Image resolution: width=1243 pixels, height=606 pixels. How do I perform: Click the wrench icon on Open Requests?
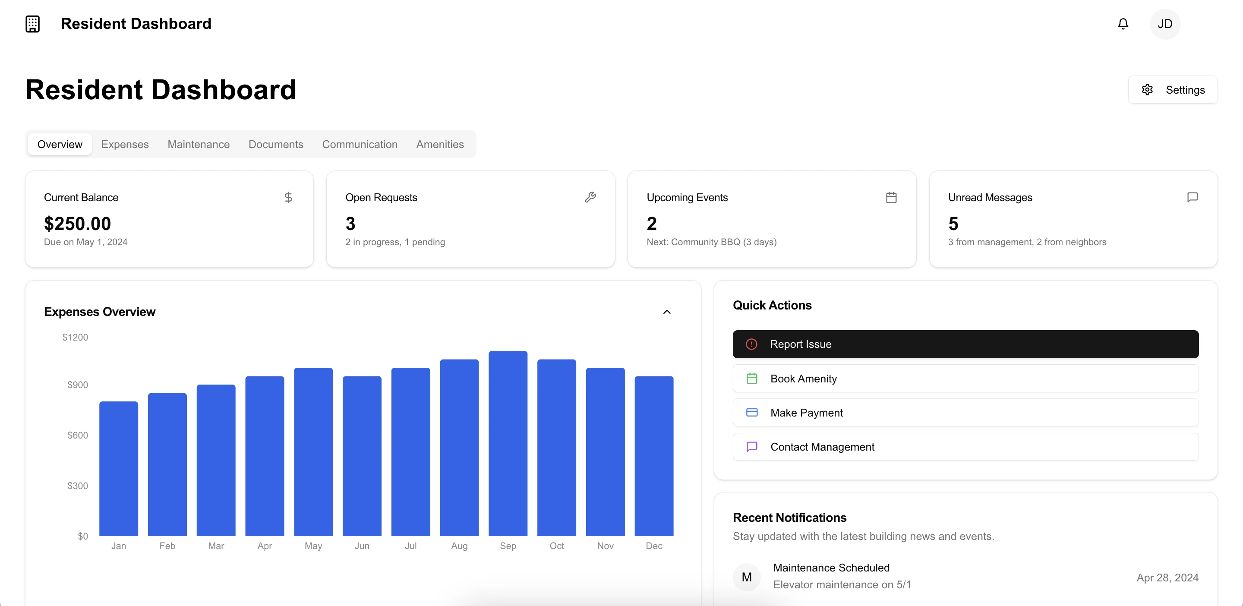pyautogui.click(x=590, y=197)
